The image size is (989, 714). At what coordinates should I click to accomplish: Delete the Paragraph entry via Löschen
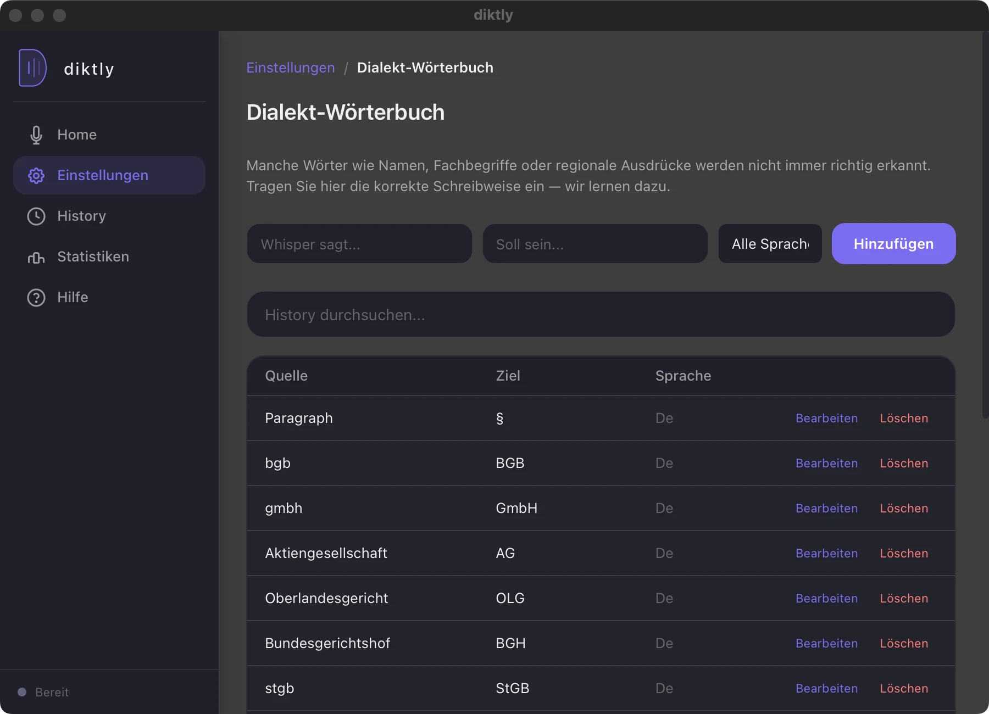click(904, 418)
